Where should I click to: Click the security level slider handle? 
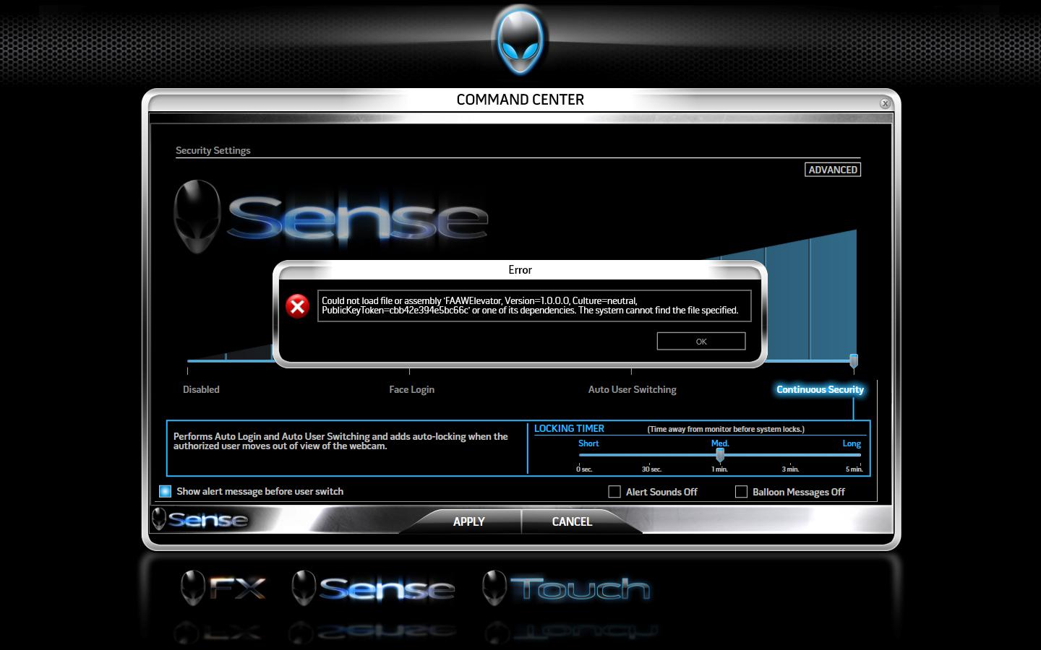854,360
